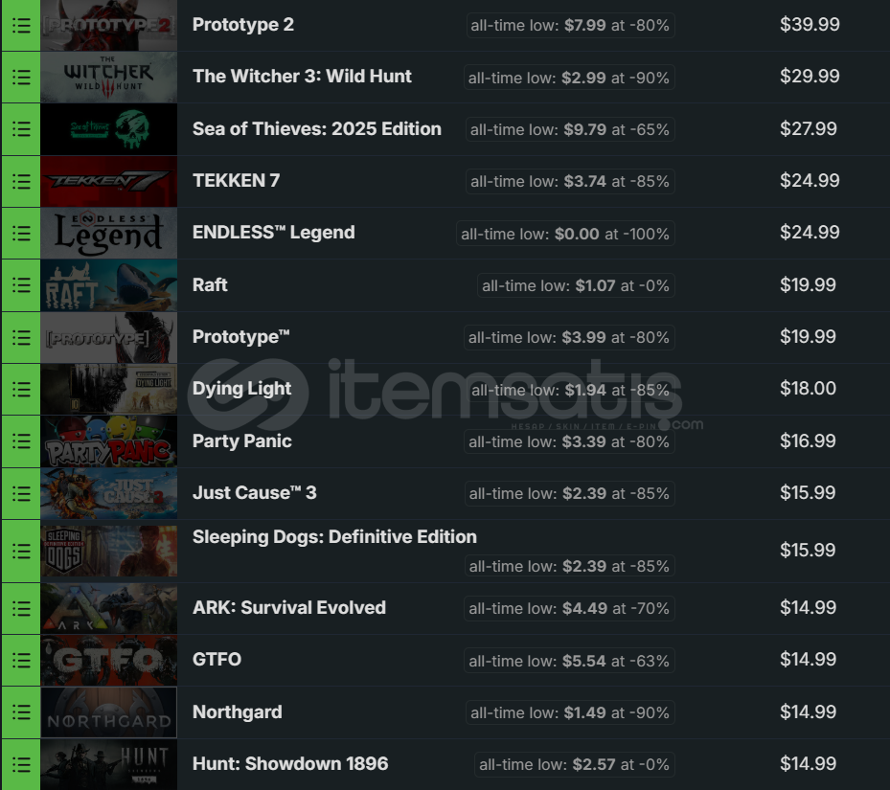Click the $18.00 price for Dying Light
The height and width of the screenshot is (790, 890).
pos(808,389)
